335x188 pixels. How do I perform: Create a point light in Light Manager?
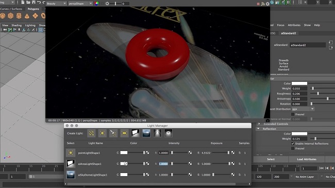pyautogui.click(x=103, y=133)
